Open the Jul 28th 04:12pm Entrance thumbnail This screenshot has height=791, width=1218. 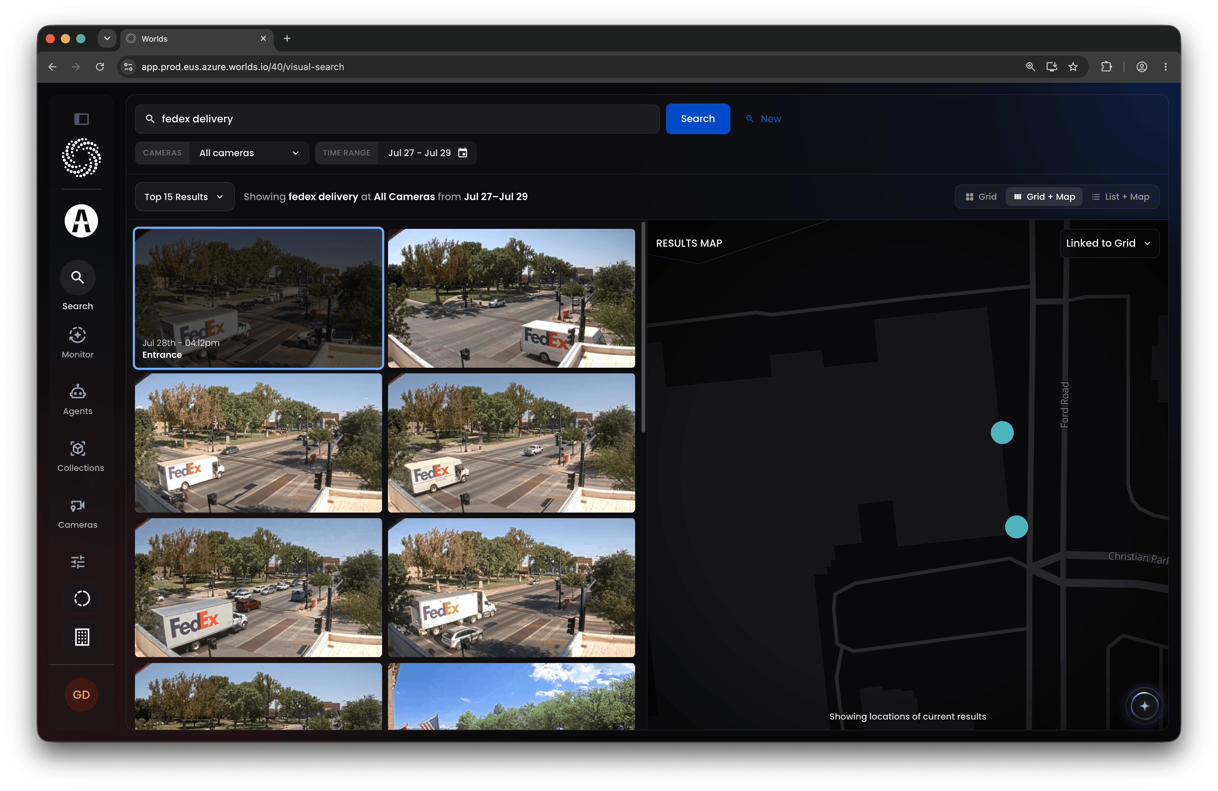(258, 298)
